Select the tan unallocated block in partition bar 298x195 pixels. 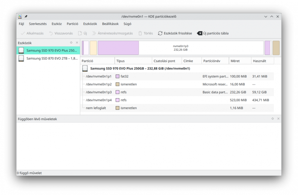point(276,48)
